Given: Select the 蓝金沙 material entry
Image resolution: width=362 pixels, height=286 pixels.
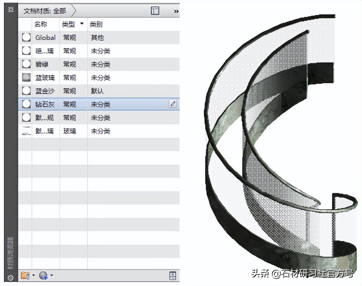Looking at the screenshot, I should point(45,91).
